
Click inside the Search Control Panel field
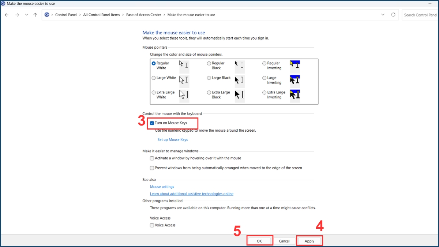[x=420, y=15]
